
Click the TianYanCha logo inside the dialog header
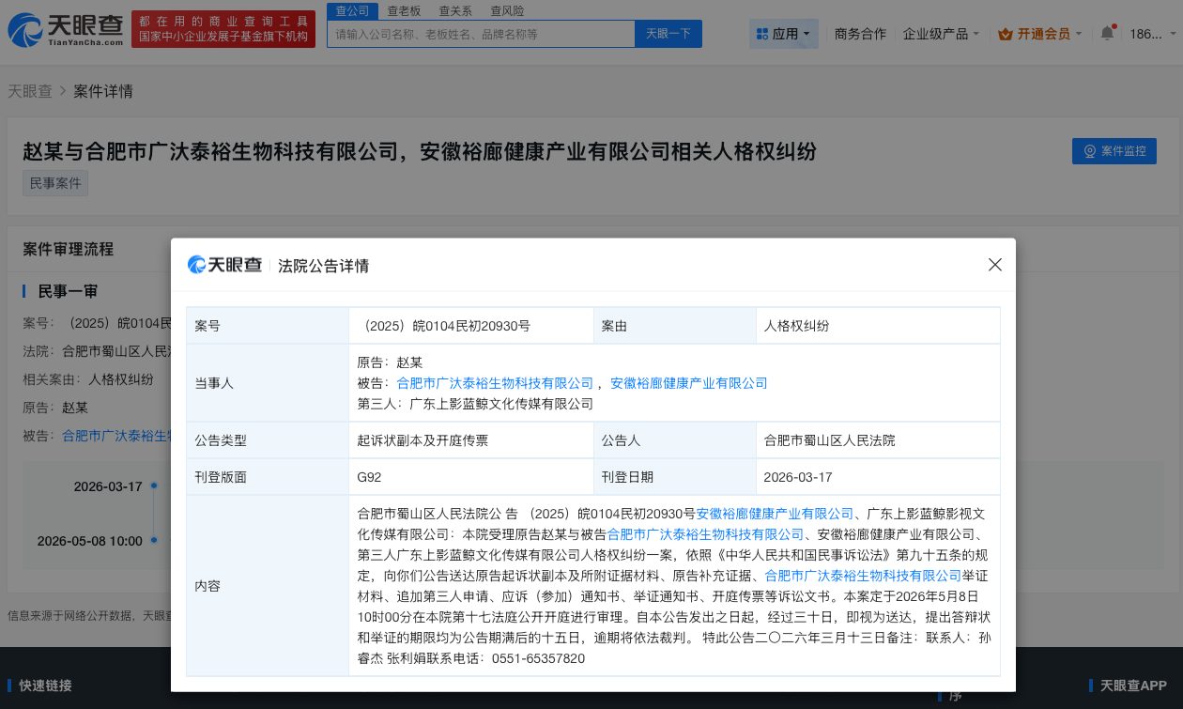tap(225, 265)
